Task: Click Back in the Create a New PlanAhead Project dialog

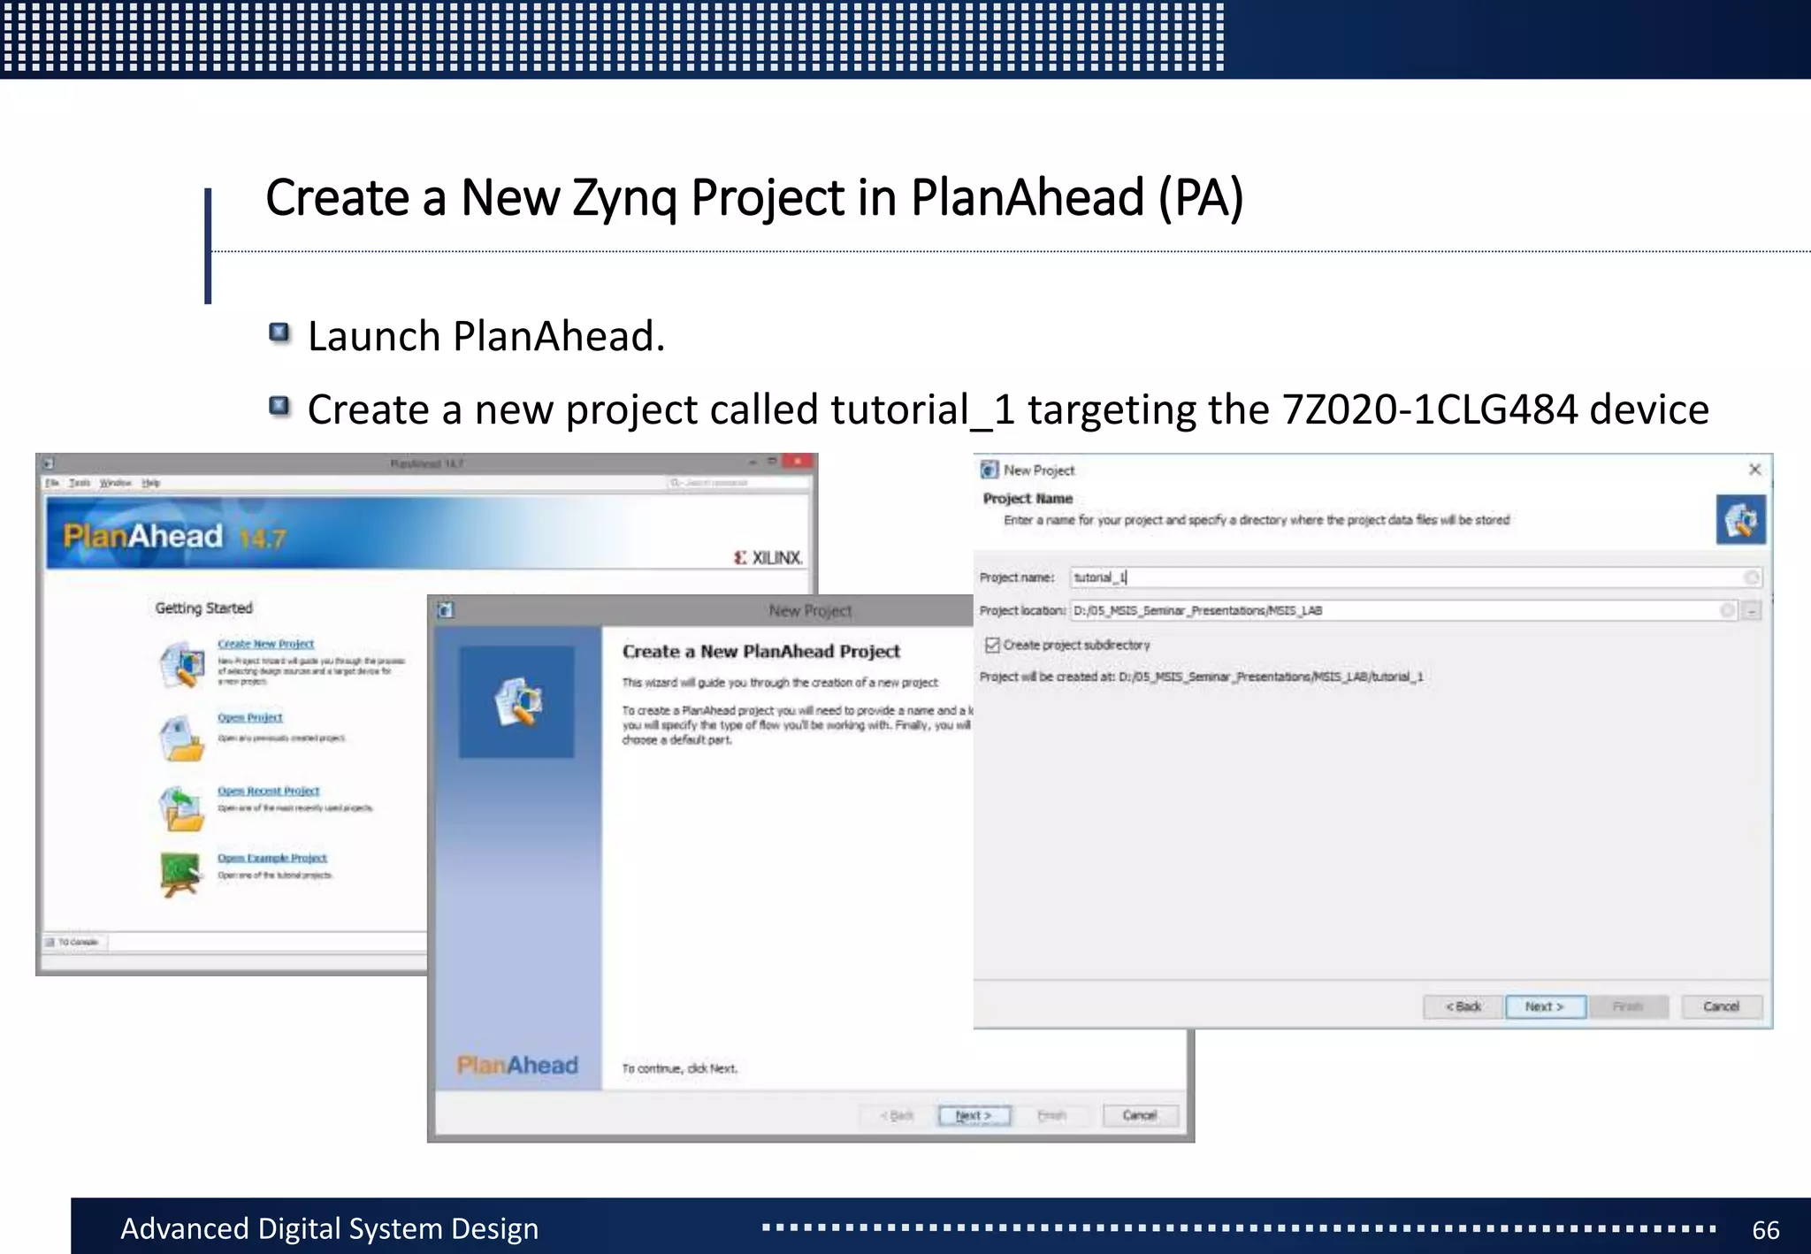Action: coord(898,1115)
